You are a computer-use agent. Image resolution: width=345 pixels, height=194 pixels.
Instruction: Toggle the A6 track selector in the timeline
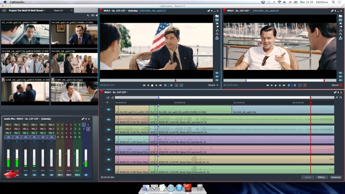point(108,170)
